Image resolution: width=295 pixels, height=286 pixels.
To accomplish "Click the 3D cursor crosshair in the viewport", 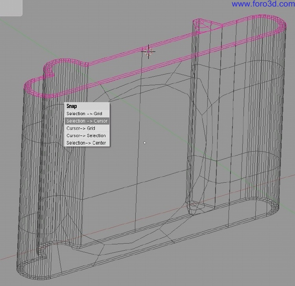I will click(x=148, y=52).
